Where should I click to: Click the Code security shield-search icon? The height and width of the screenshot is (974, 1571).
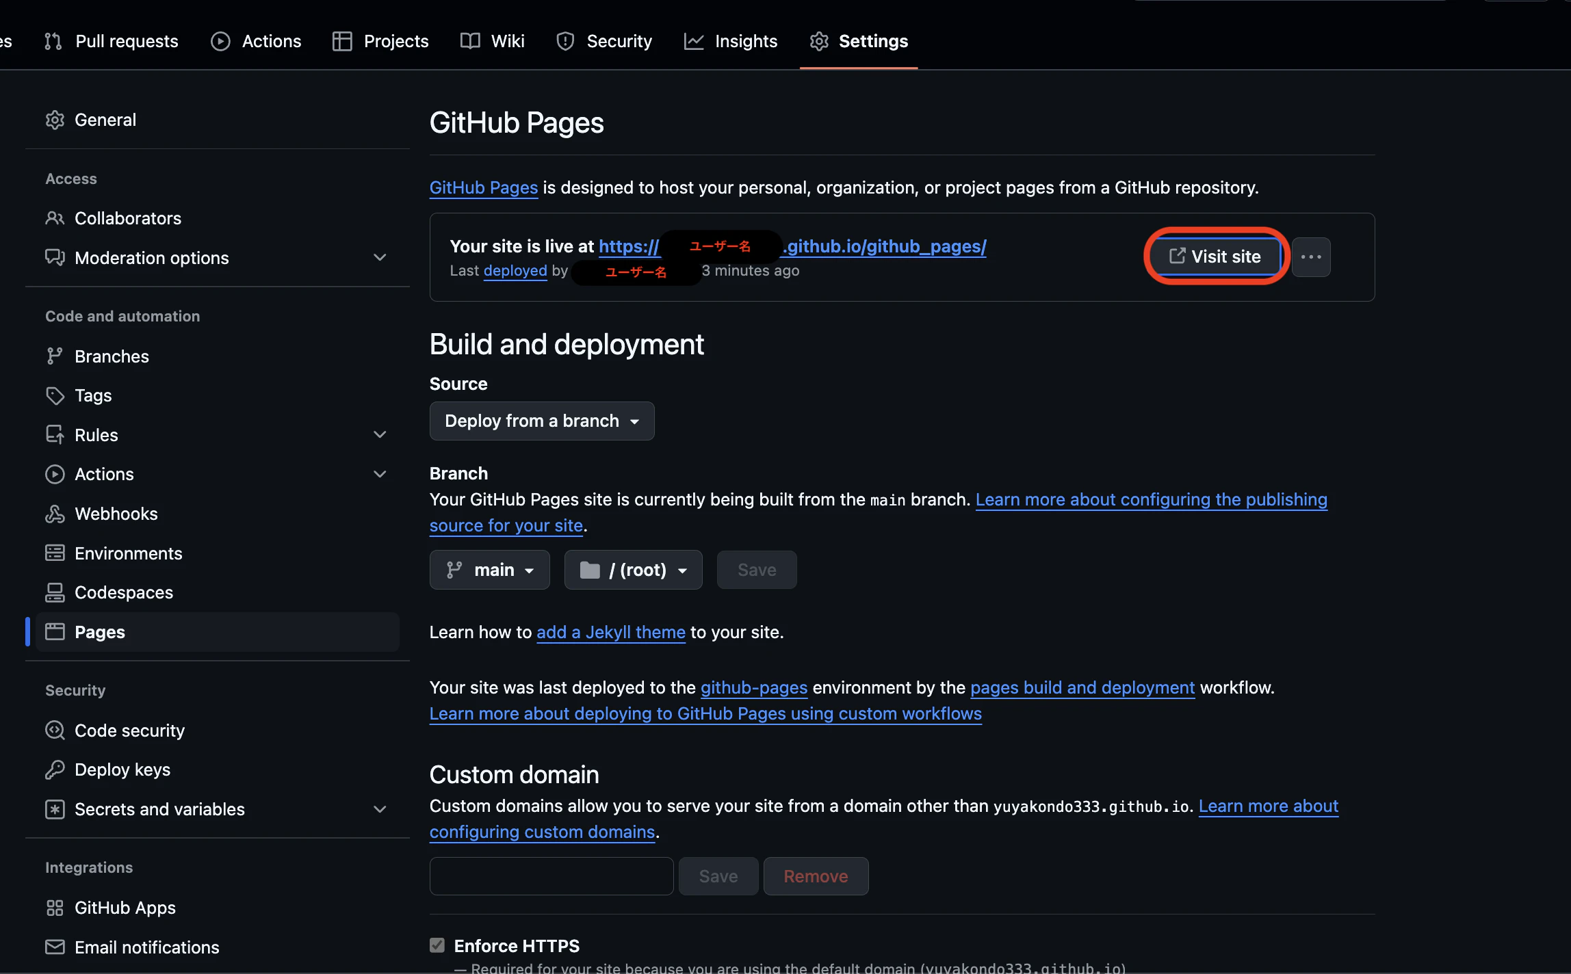coord(55,730)
